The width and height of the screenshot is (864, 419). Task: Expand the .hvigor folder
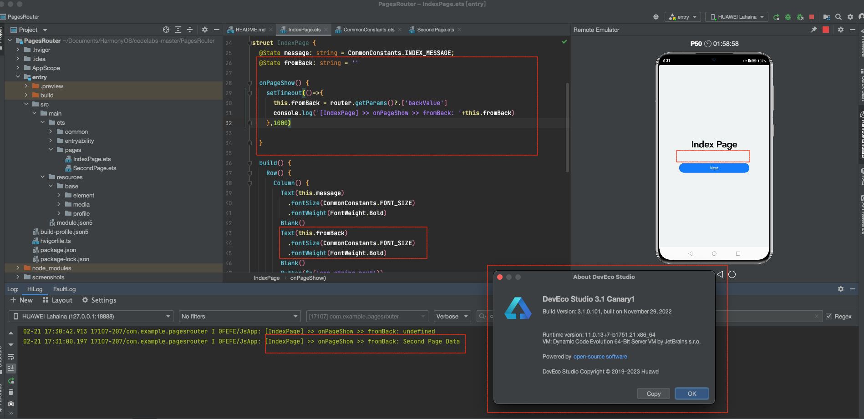coord(18,50)
